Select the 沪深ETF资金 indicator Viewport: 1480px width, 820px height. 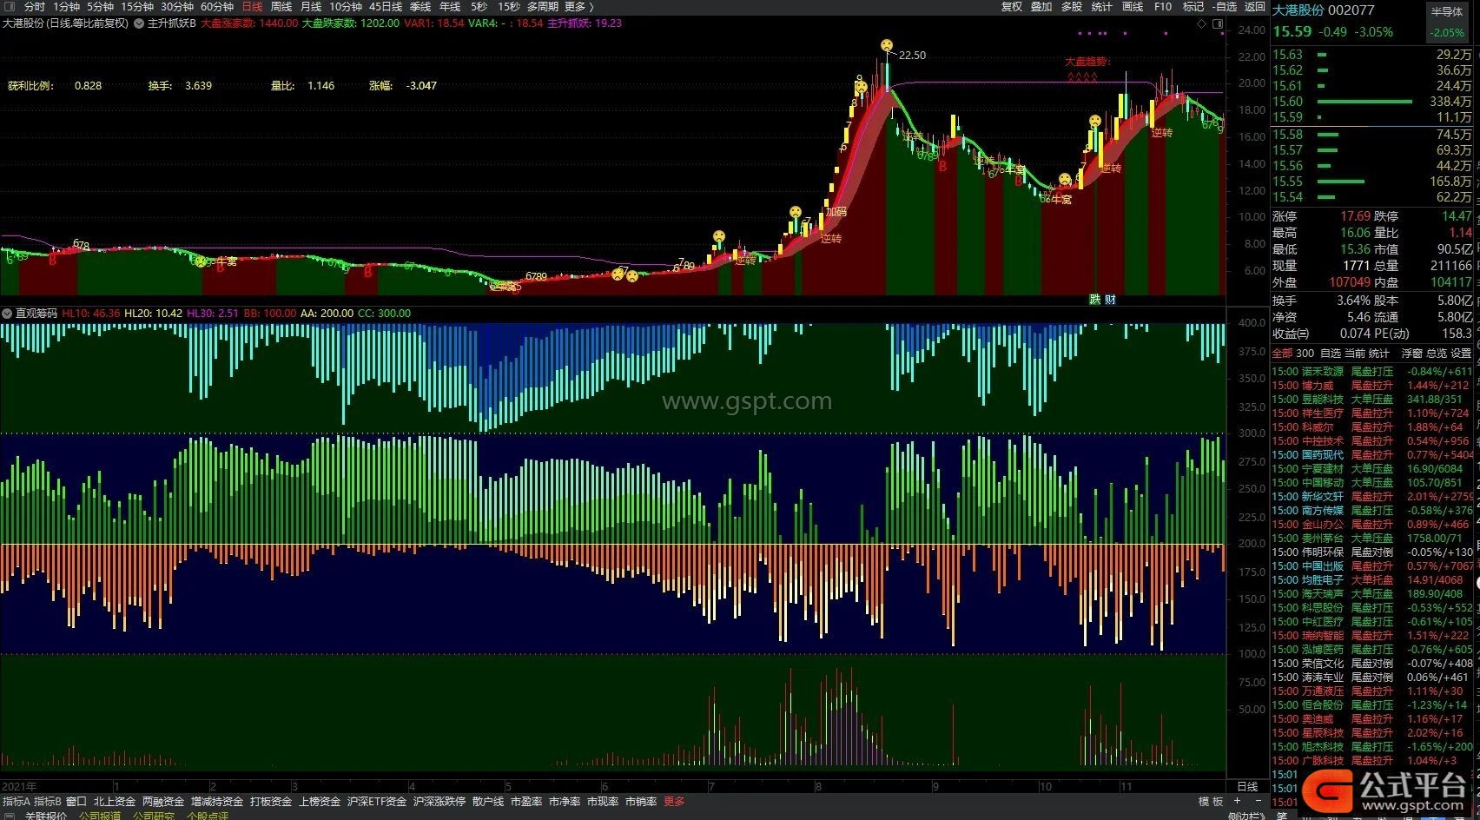(x=377, y=802)
